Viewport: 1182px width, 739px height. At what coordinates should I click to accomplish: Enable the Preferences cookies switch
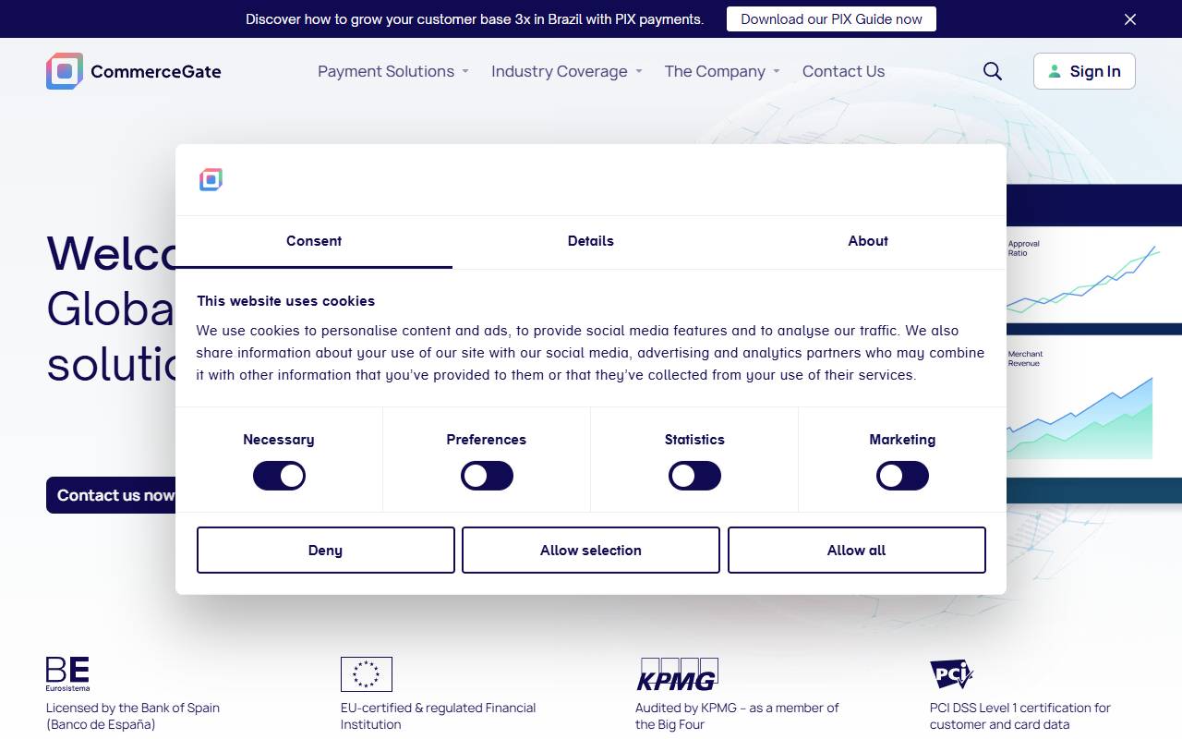pyautogui.click(x=487, y=476)
